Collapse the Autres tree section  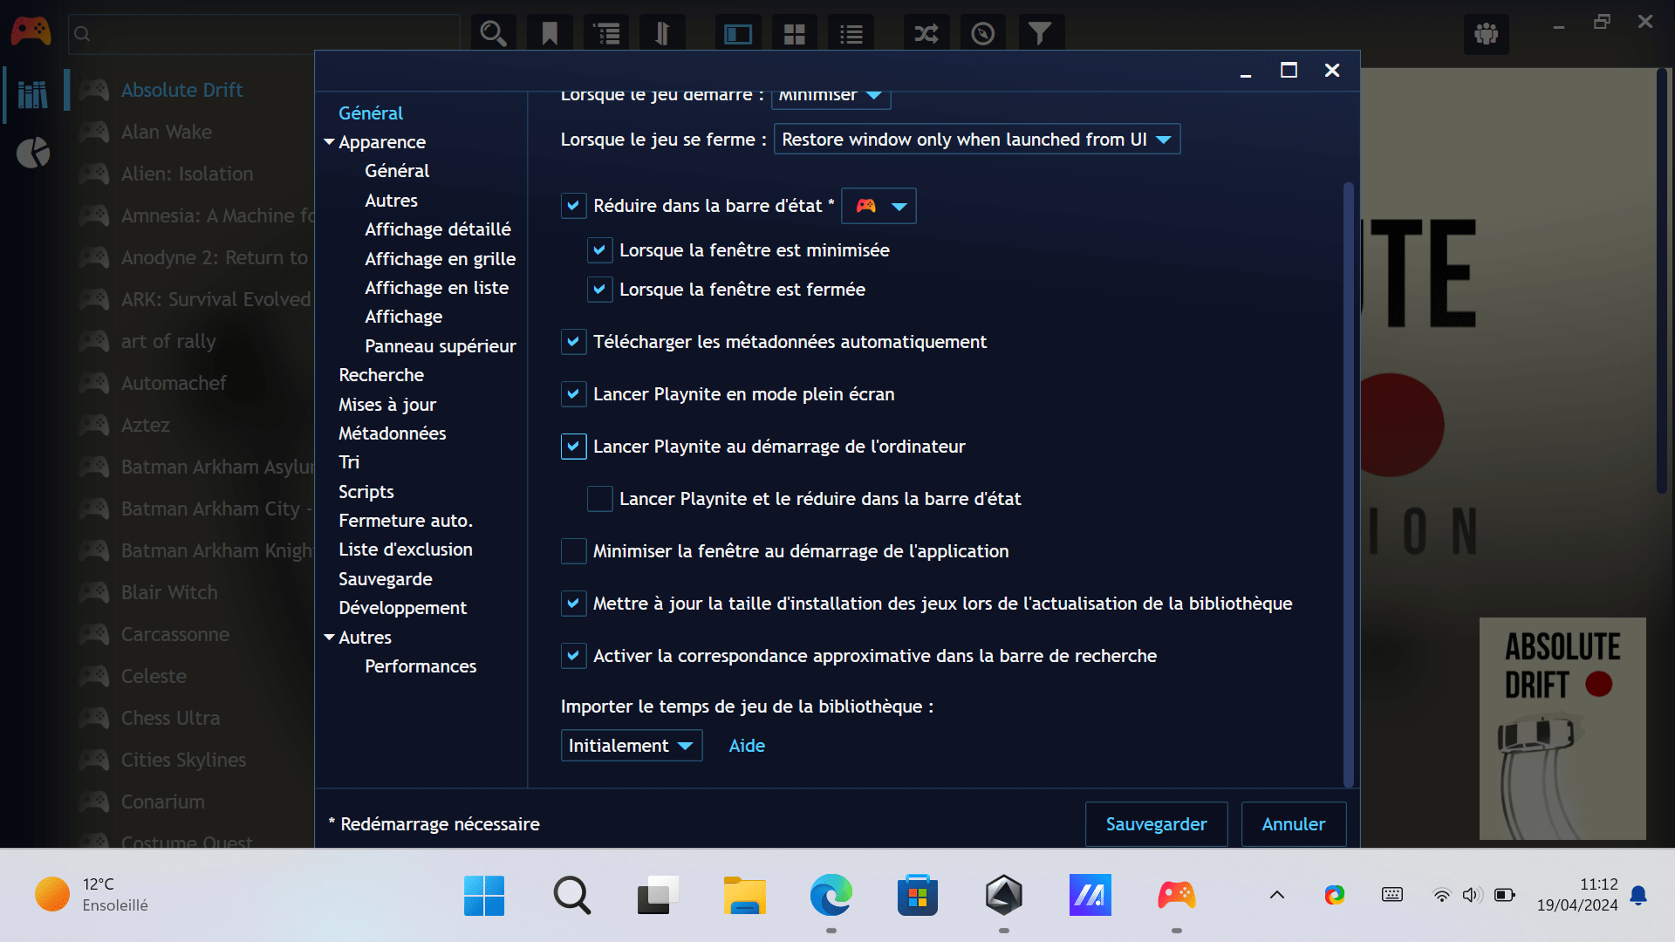(329, 638)
